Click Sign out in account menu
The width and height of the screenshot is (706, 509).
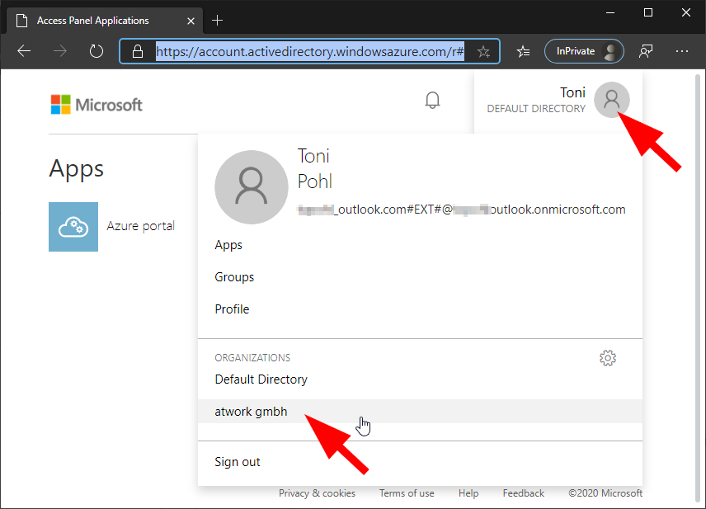pos(238,462)
